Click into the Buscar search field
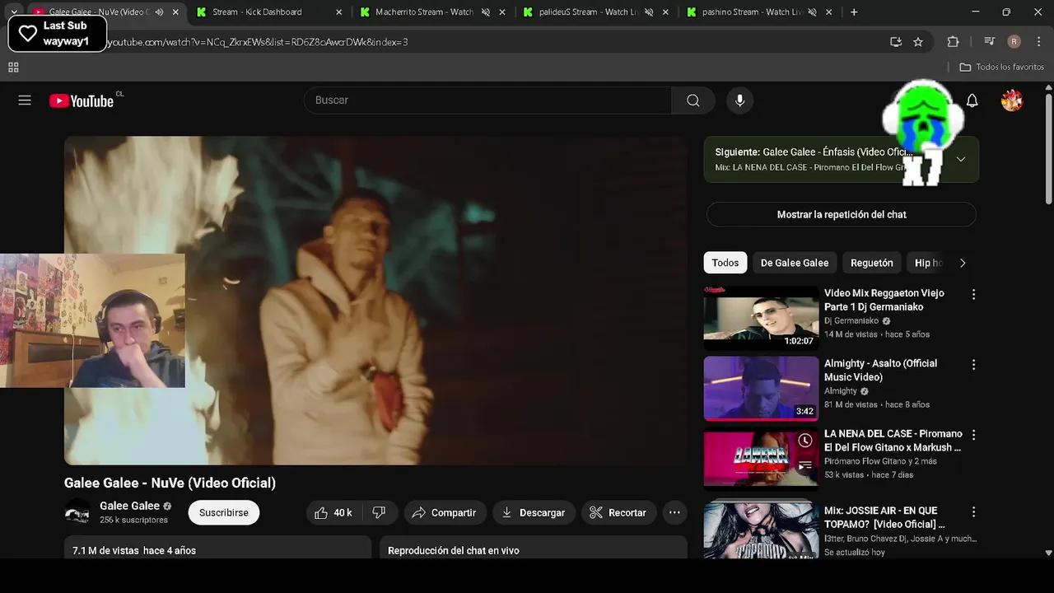The width and height of the screenshot is (1054, 593). point(487,100)
